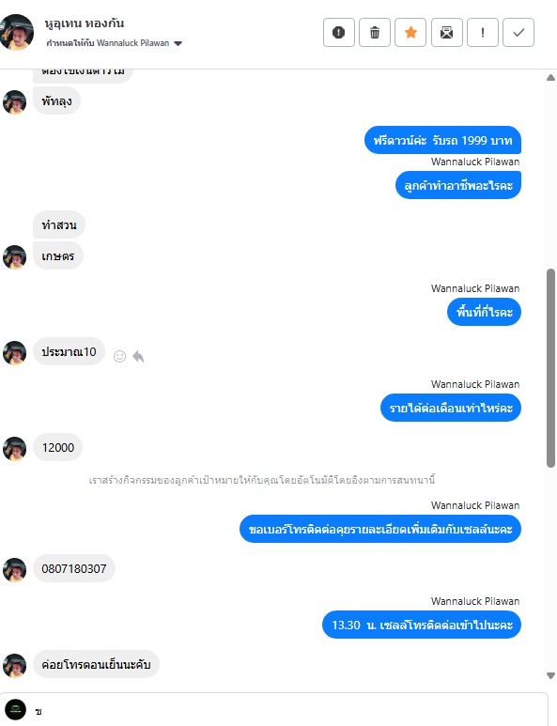The image size is (557, 726).
Task: Click sender avatar beside พัทลุง message
Action: pos(14,101)
